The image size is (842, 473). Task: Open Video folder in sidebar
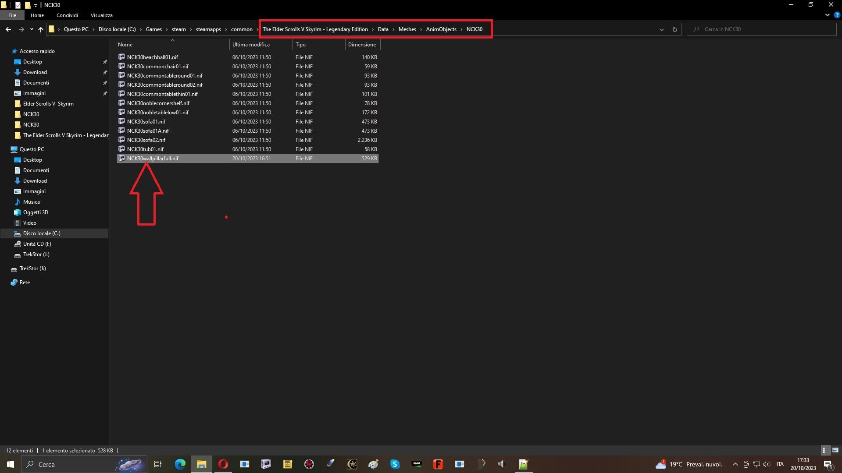pyautogui.click(x=29, y=223)
